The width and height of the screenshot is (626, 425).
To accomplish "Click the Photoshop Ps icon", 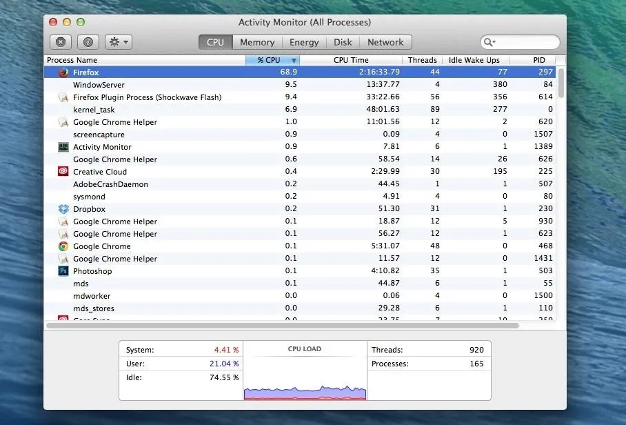I will (63, 271).
